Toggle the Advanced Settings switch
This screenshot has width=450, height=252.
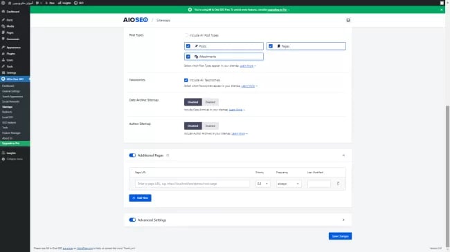132,220
